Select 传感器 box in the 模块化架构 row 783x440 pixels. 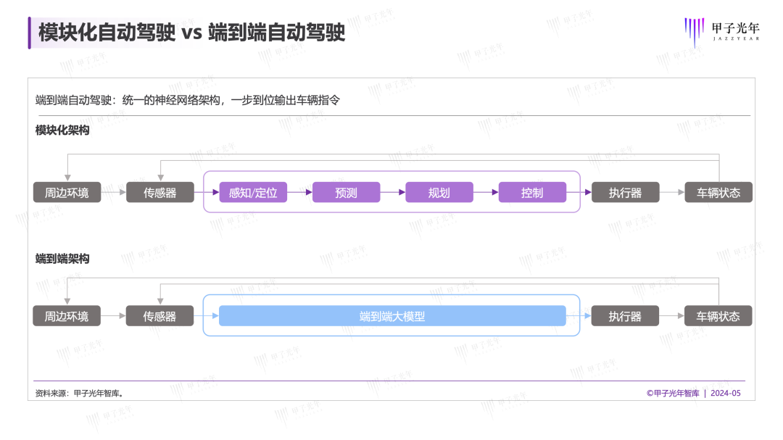click(x=160, y=192)
